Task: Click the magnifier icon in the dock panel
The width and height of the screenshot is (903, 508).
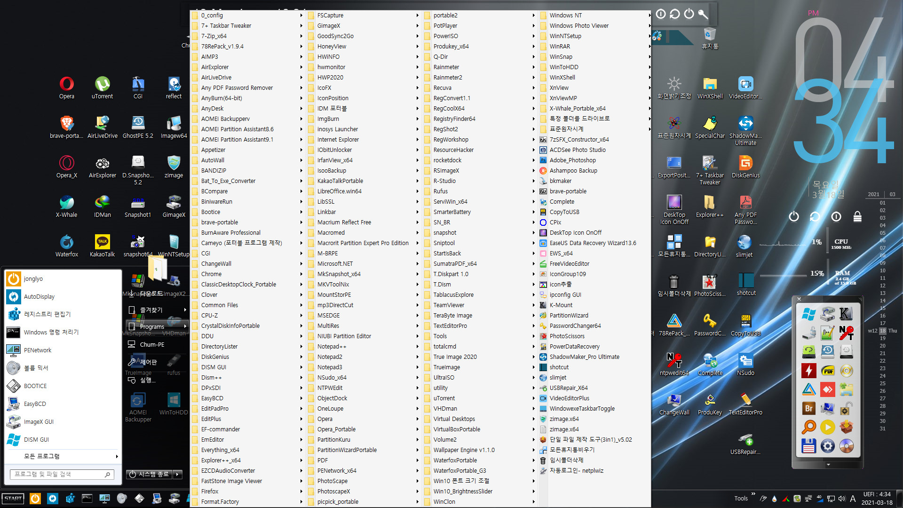Action: 809,427
